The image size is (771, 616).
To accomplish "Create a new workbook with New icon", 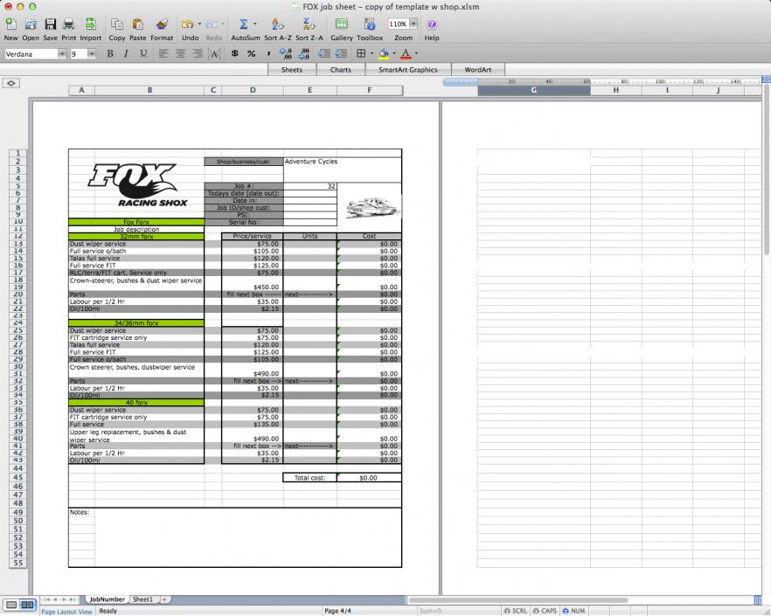I will point(10,24).
